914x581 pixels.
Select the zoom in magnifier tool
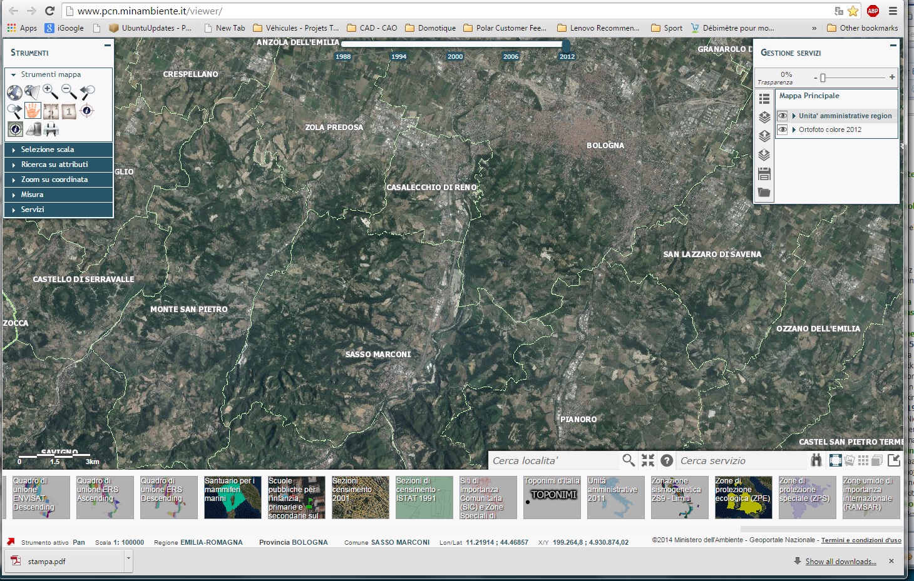point(50,93)
